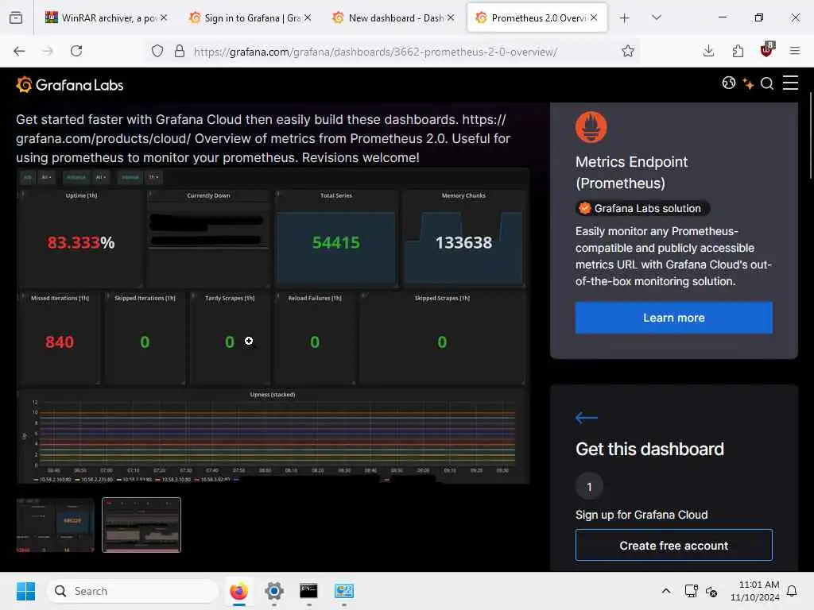Open the Windows Start menu
The image size is (814, 610).
25,591
